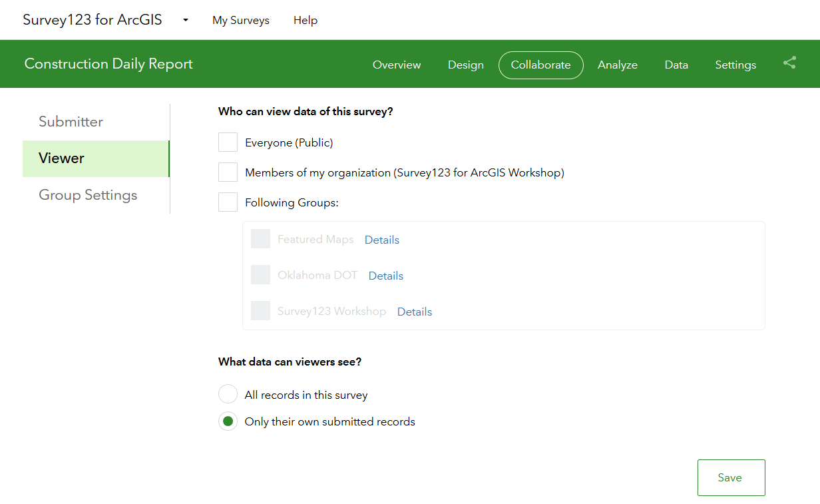Switch to the Overview tab
Screen dimensions: 820x504
tap(397, 65)
